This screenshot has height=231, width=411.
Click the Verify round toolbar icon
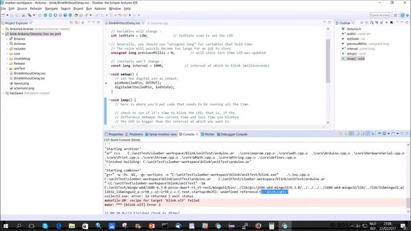[x=46, y=15]
